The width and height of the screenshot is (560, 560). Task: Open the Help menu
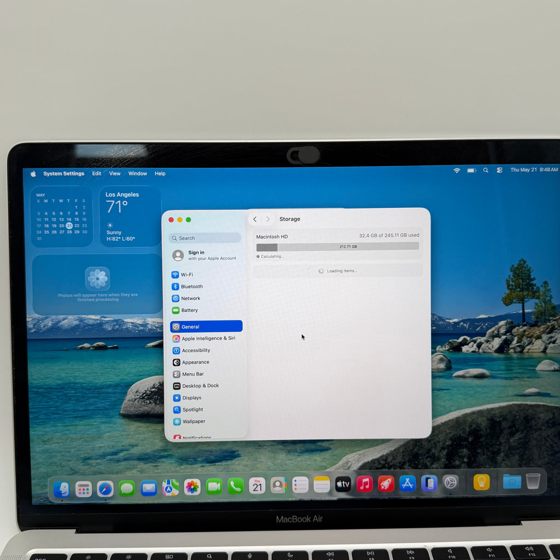coord(160,173)
